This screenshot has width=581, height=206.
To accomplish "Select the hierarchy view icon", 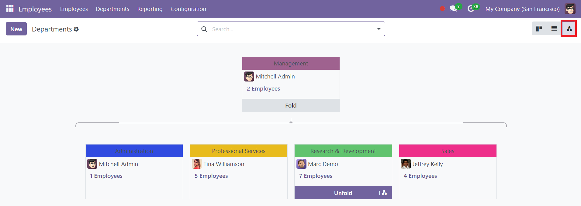I will click(569, 28).
